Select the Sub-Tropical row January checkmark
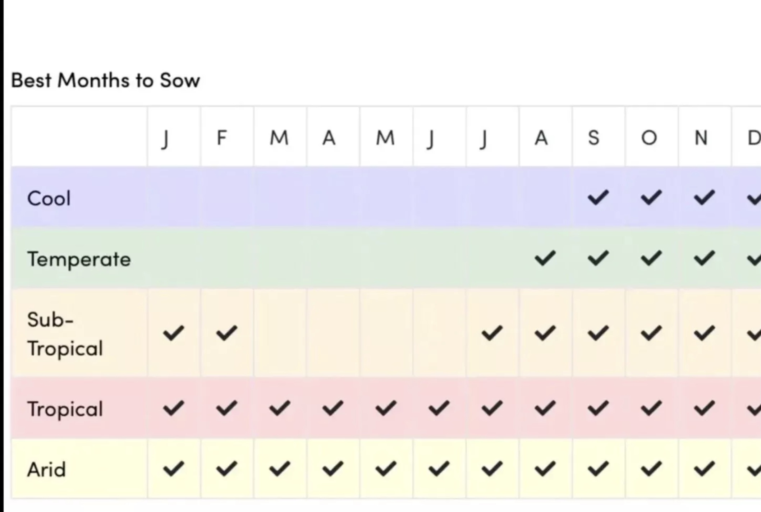Image resolution: width=761 pixels, height=512 pixels. click(174, 333)
